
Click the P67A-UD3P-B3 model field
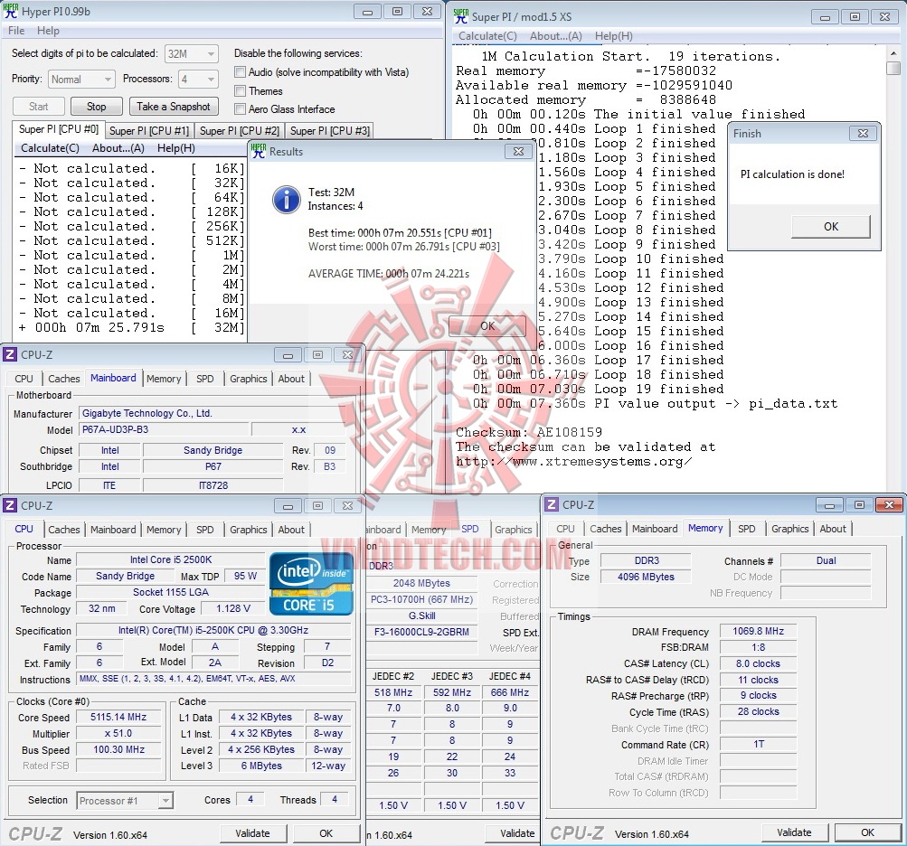point(164,429)
